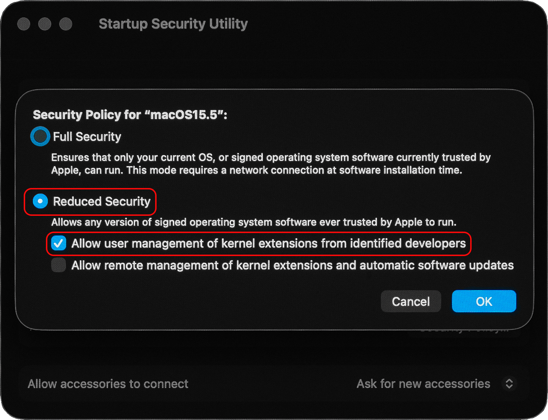Click the "Allow remote management of kernel extensions" label

click(x=292, y=265)
